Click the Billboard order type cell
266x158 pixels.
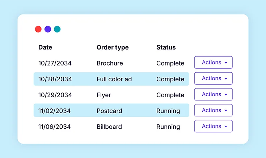tap(109, 127)
